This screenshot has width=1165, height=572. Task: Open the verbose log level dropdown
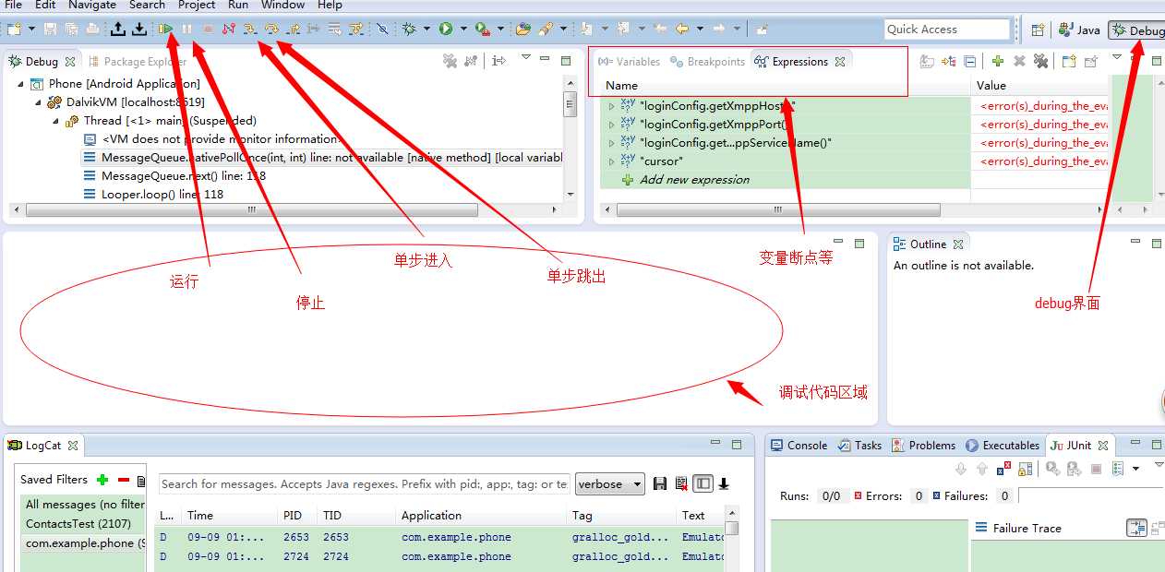(610, 483)
